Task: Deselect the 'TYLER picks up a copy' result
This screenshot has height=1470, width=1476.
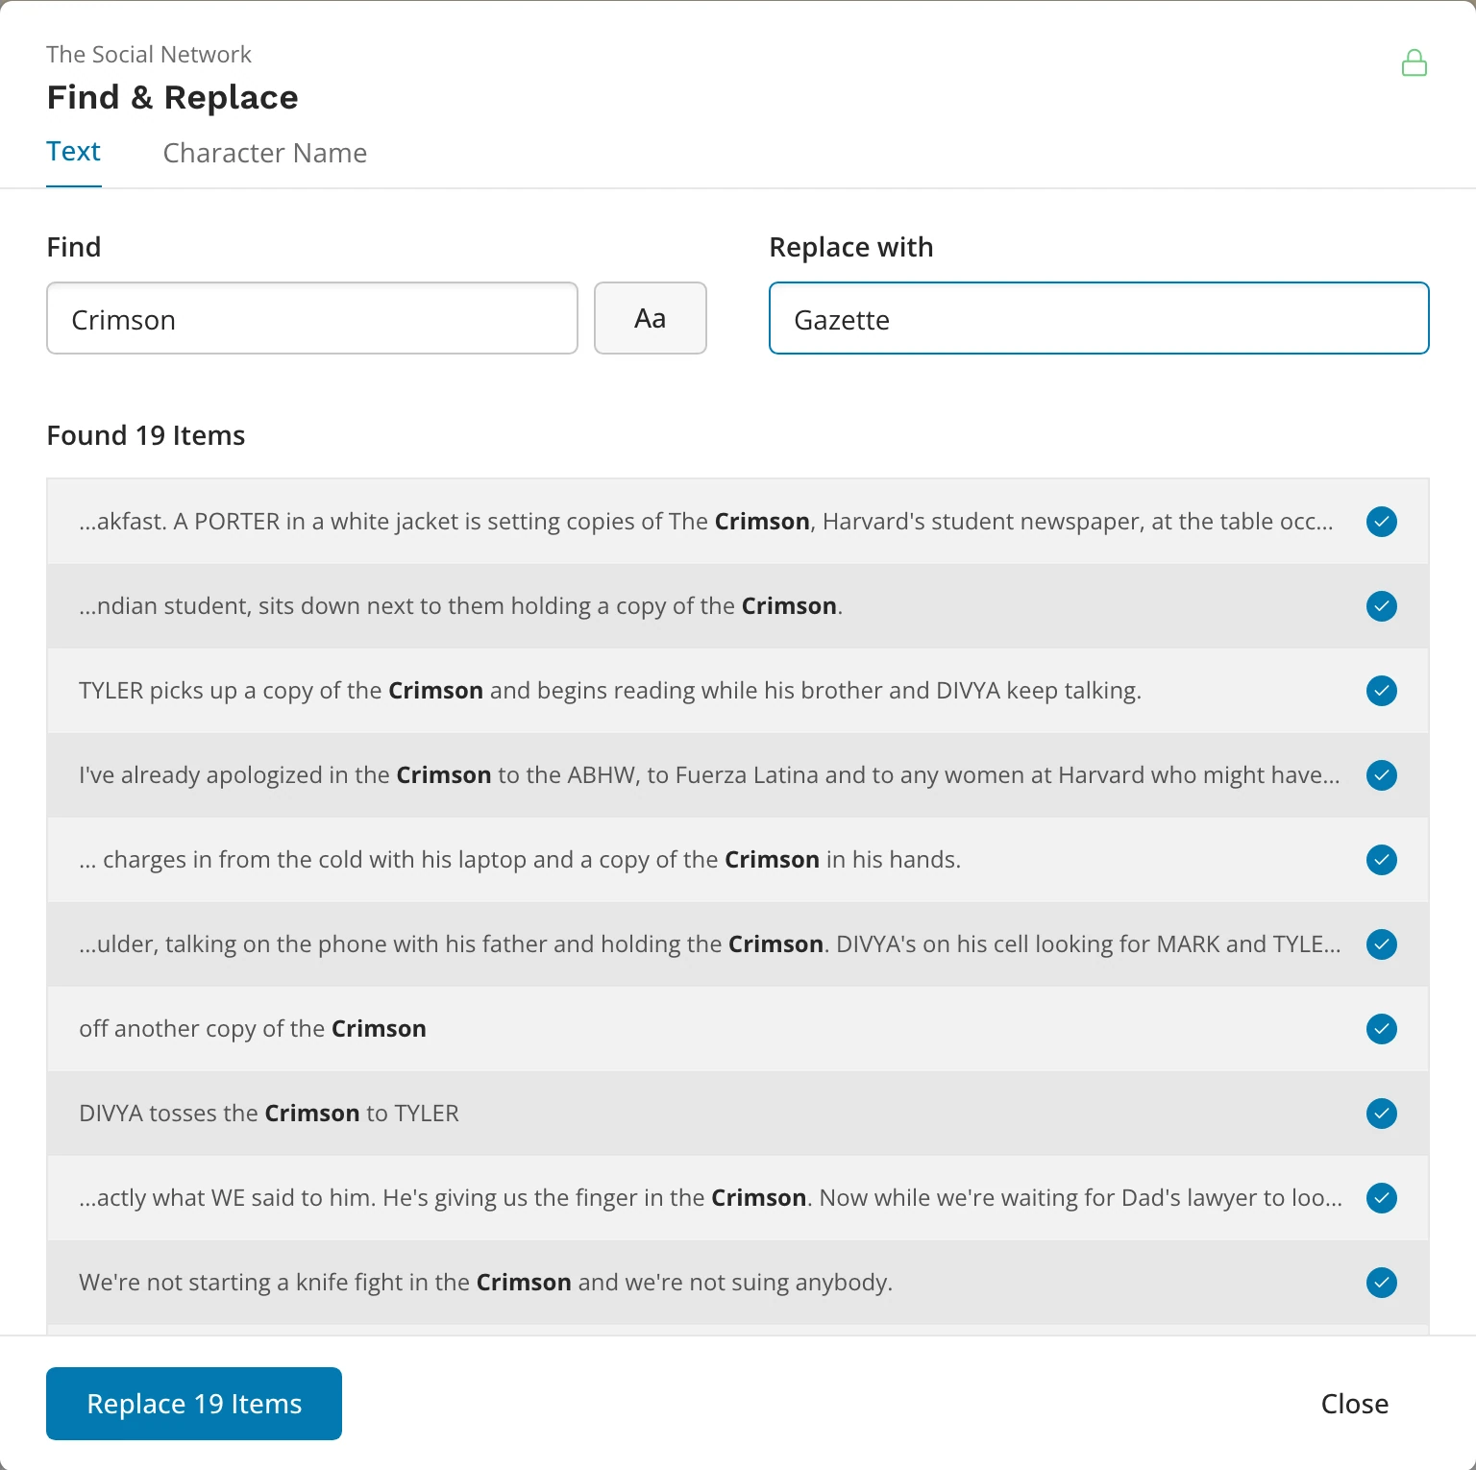Action: tap(1382, 691)
